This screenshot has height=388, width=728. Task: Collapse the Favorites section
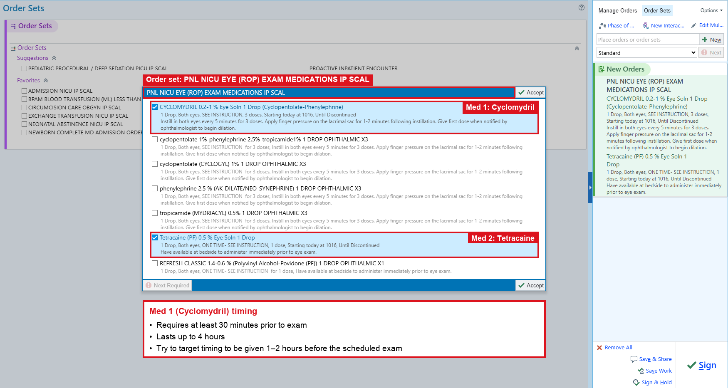46,81
